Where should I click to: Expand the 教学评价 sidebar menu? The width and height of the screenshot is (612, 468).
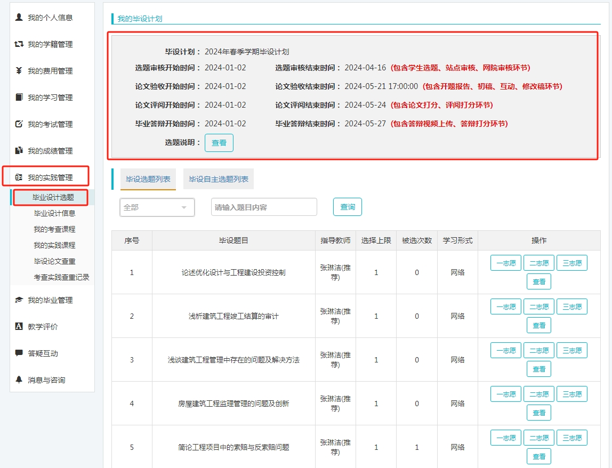point(43,327)
